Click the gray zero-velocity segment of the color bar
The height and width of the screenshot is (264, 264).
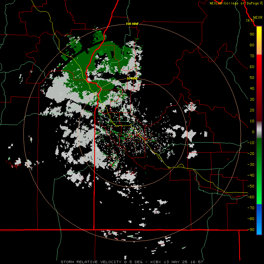(x=259, y=130)
